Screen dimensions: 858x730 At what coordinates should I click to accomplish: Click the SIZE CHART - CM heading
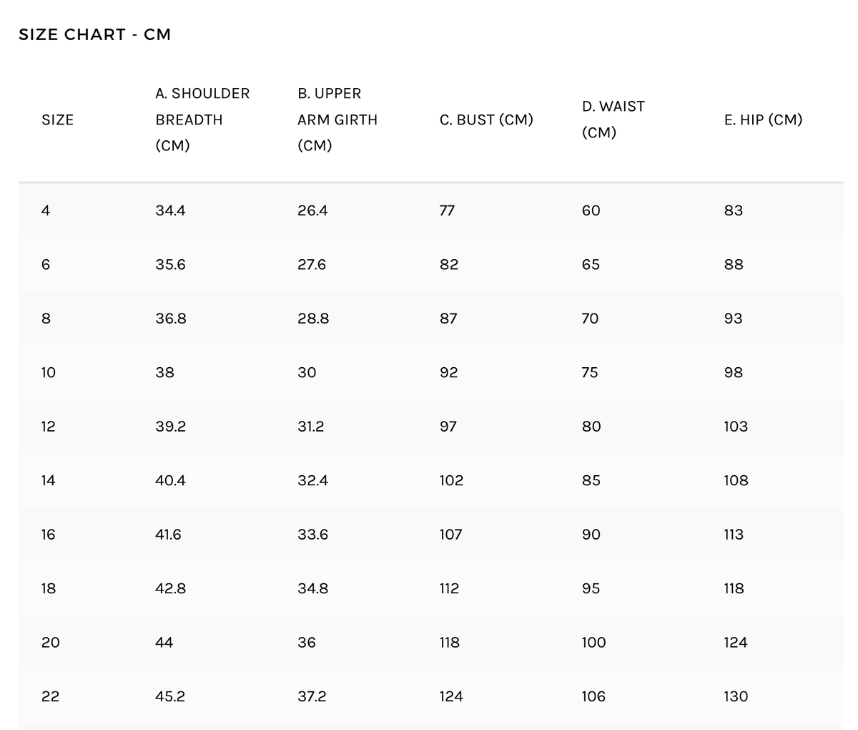point(94,34)
